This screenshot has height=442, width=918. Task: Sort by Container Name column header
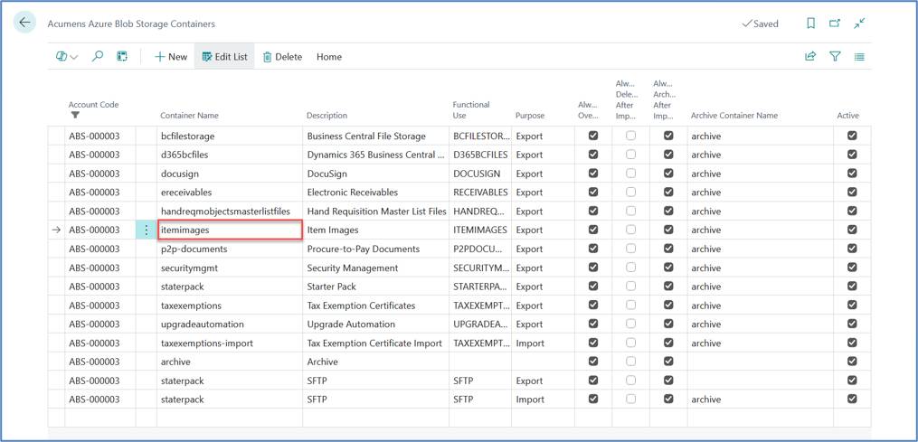pyautogui.click(x=189, y=116)
